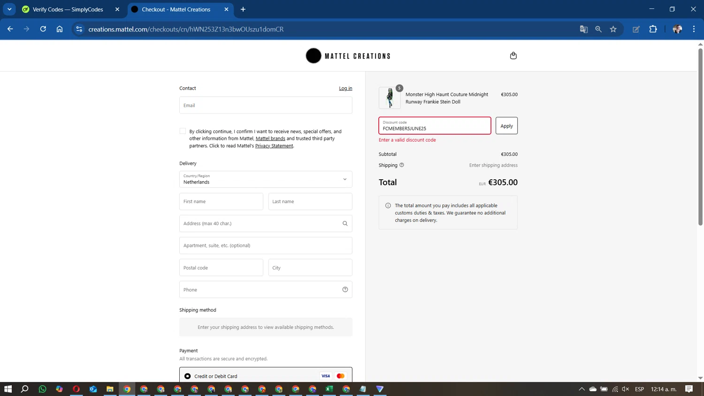The width and height of the screenshot is (704, 396).
Task: Click the Mastercard logo
Action: point(341,376)
